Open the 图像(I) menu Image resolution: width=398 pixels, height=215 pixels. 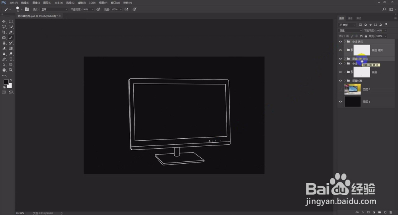point(36,3)
